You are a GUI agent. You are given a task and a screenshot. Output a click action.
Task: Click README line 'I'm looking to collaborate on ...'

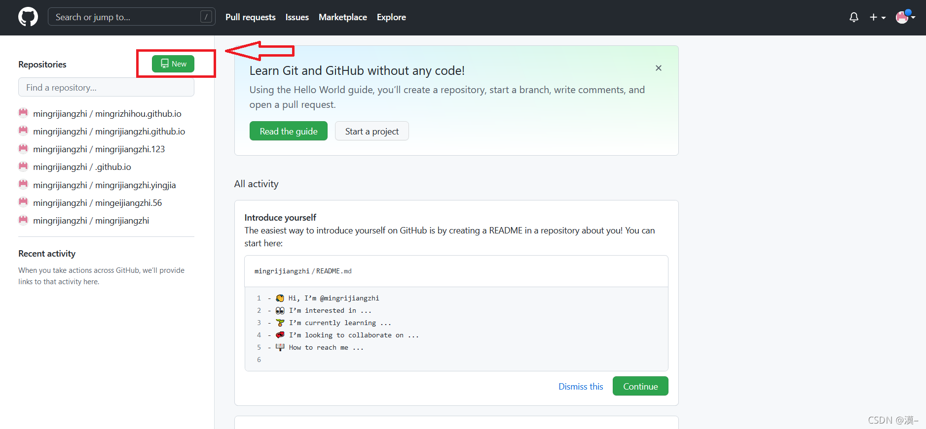tap(354, 335)
